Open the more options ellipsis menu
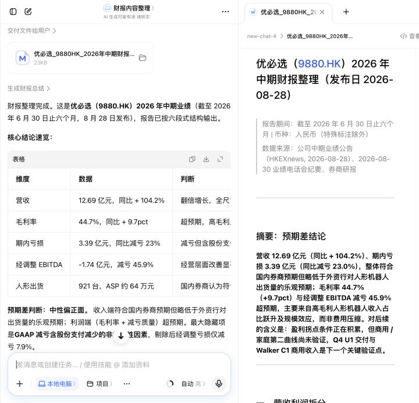 (x=225, y=12)
